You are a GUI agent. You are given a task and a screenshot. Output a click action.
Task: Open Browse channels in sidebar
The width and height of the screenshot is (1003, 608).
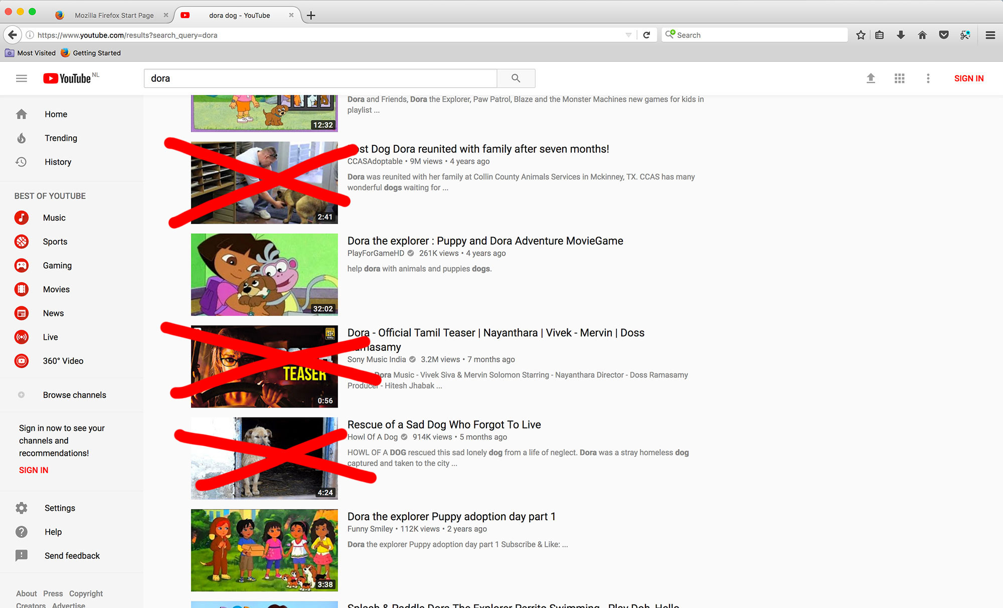(x=74, y=395)
